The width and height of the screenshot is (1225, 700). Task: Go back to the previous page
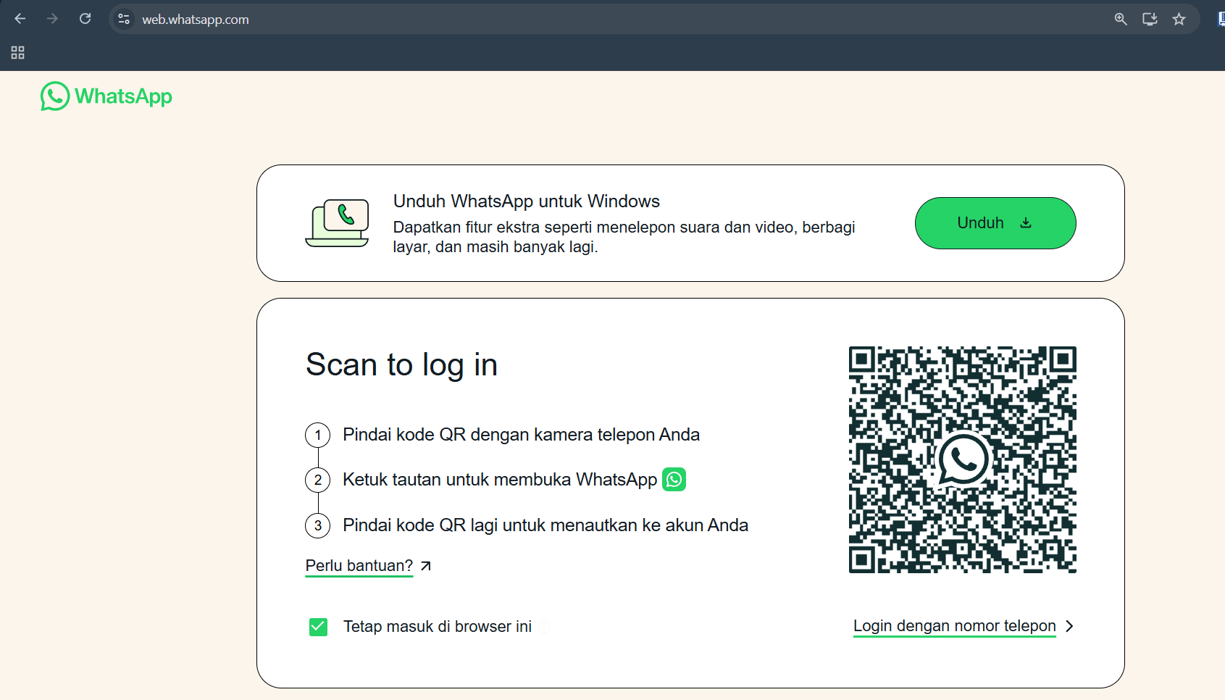20,19
